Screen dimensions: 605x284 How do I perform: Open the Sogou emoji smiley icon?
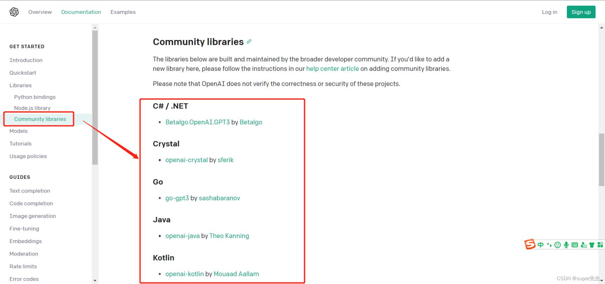coord(558,245)
